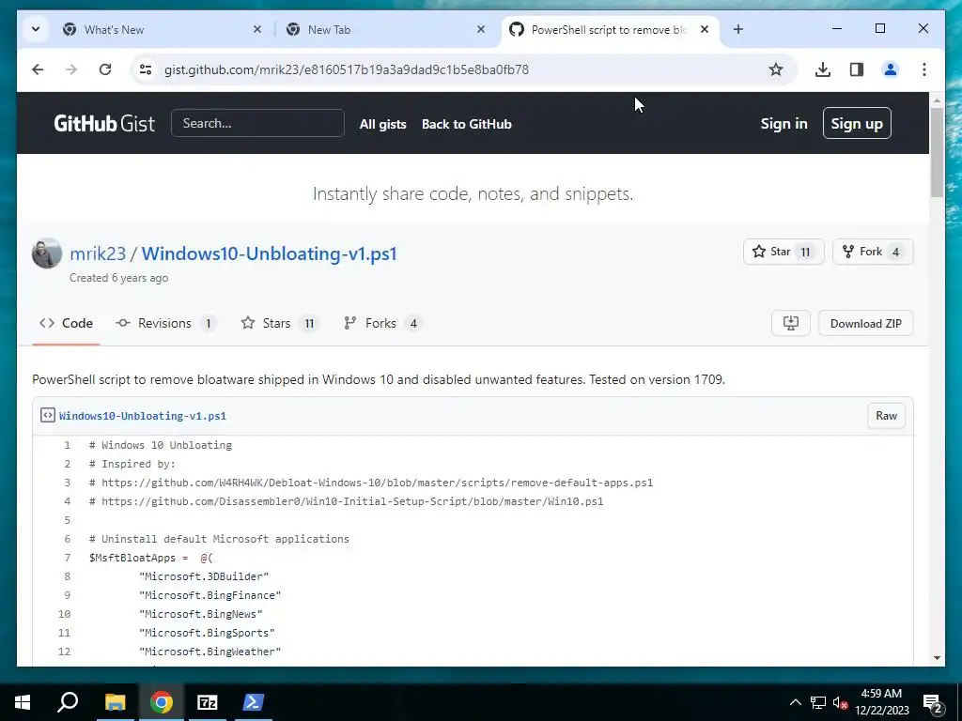Click the star count 11 badge
This screenshot has width=962, height=721.
coord(805,252)
